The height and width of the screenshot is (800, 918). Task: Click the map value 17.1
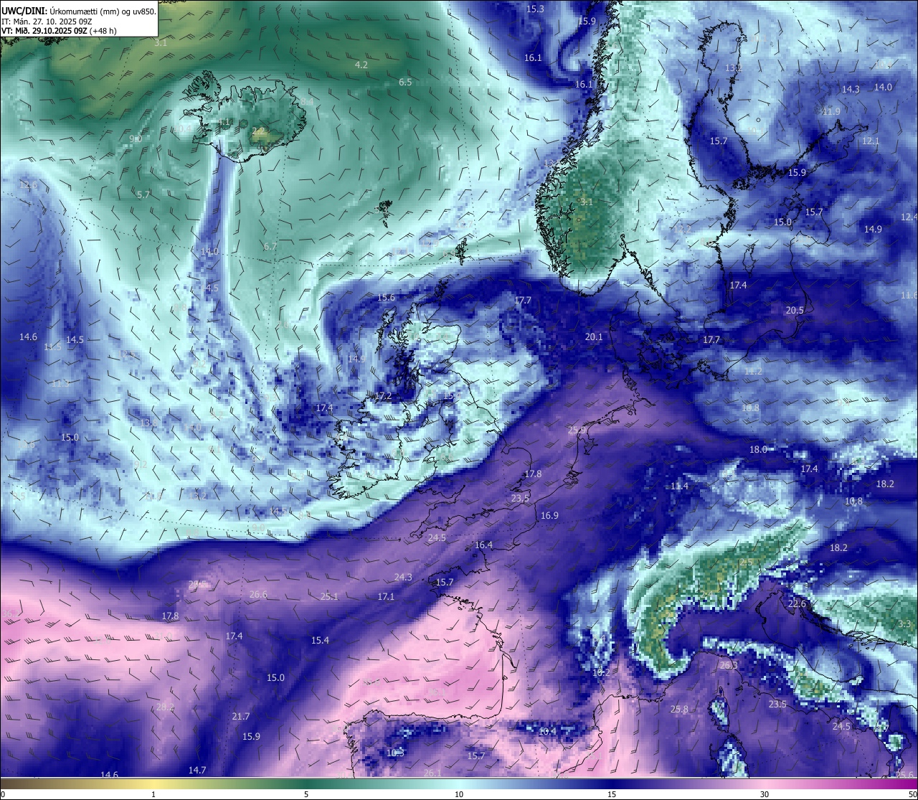tap(386, 597)
